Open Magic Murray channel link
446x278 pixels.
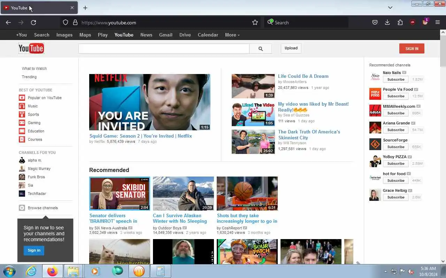tap(39, 169)
